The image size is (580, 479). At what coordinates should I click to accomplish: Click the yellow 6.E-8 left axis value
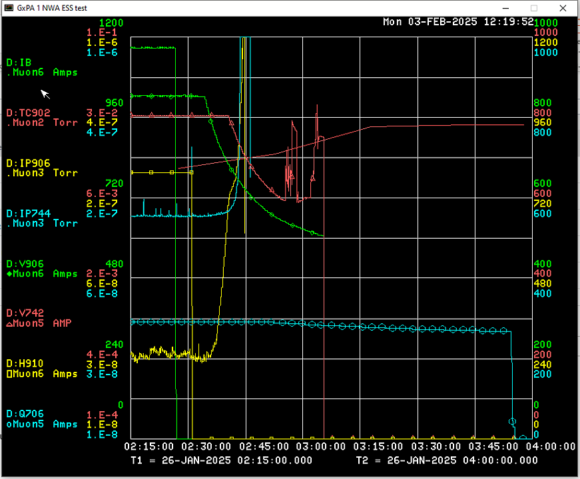pyautogui.click(x=102, y=283)
